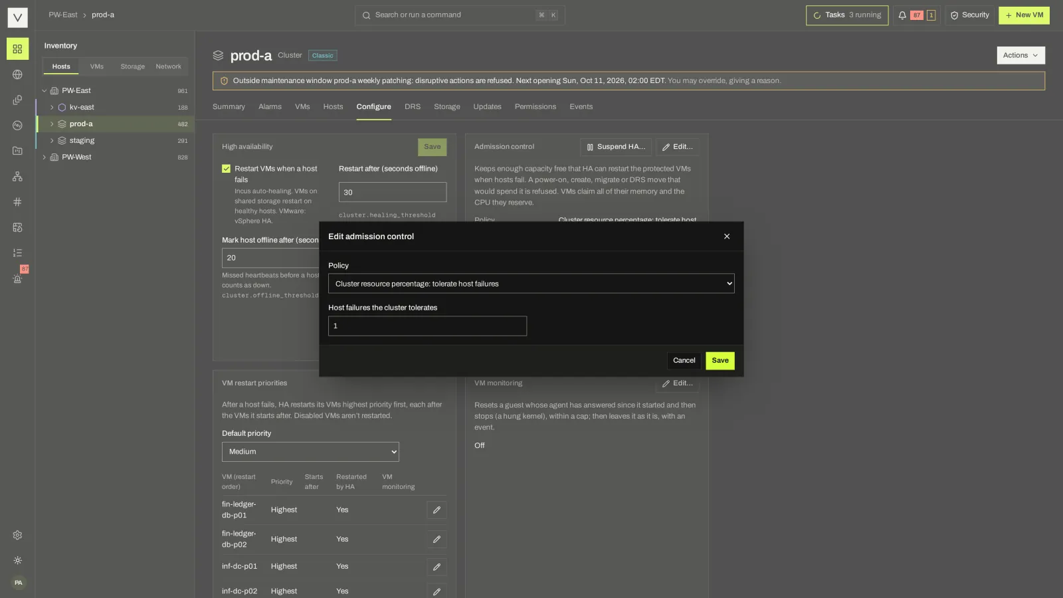Click the Search or run a command box
The image size is (1063, 598).
point(460,15)
